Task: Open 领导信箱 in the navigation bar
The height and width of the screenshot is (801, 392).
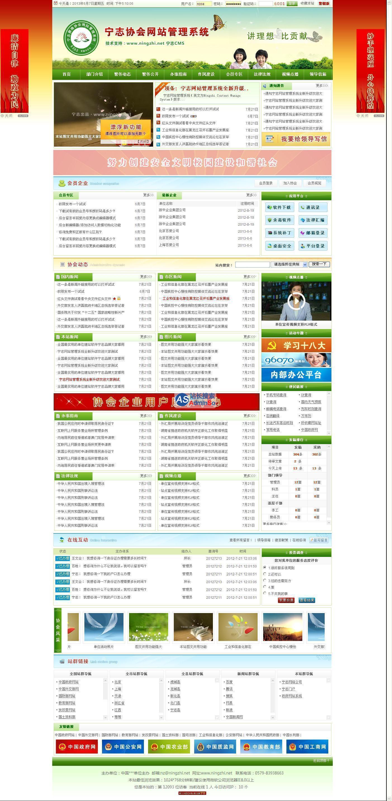Action: (x=318, y=74)
